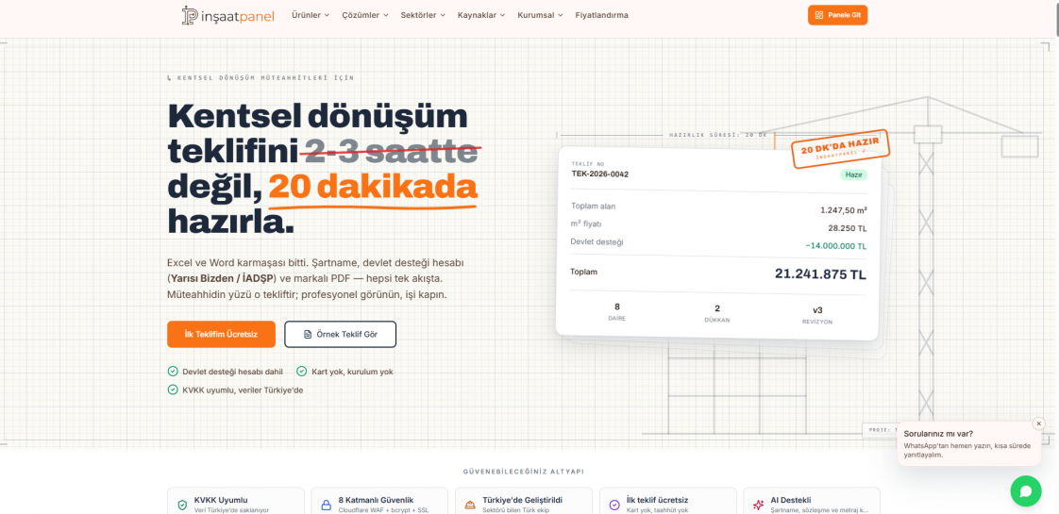
Task: Expand the Sektörler menu
Action: 424,15
